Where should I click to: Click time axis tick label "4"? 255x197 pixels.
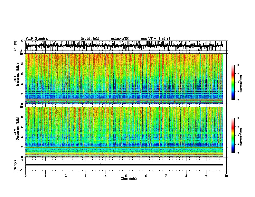[106, 176]
